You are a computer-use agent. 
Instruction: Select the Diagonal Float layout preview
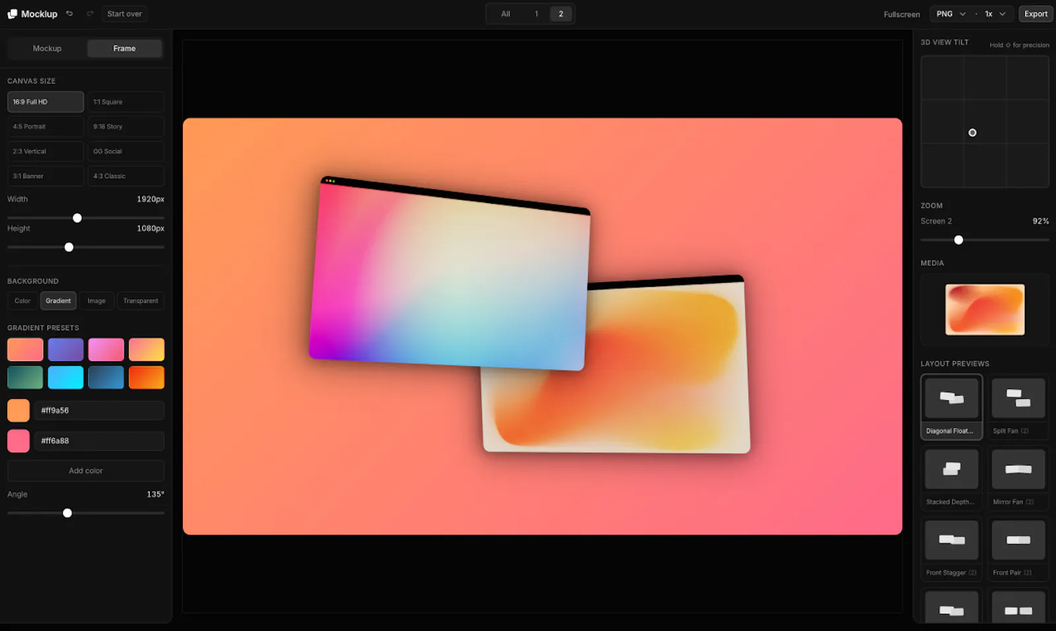[951, 407]
